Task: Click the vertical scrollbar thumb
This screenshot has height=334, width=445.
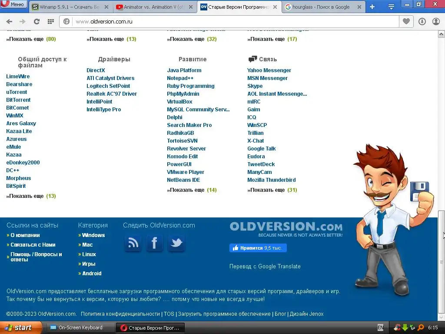Action: [442, 261]
